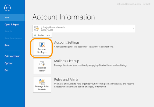Open Cleanup Tools dropdown button
Viewport: 154px width, 107px height.
[42, 66]
